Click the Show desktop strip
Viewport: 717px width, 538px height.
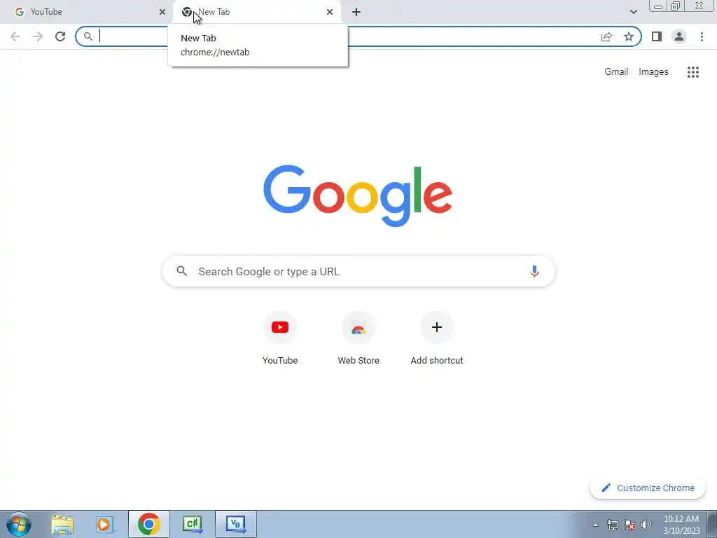(x=712, y=524)
